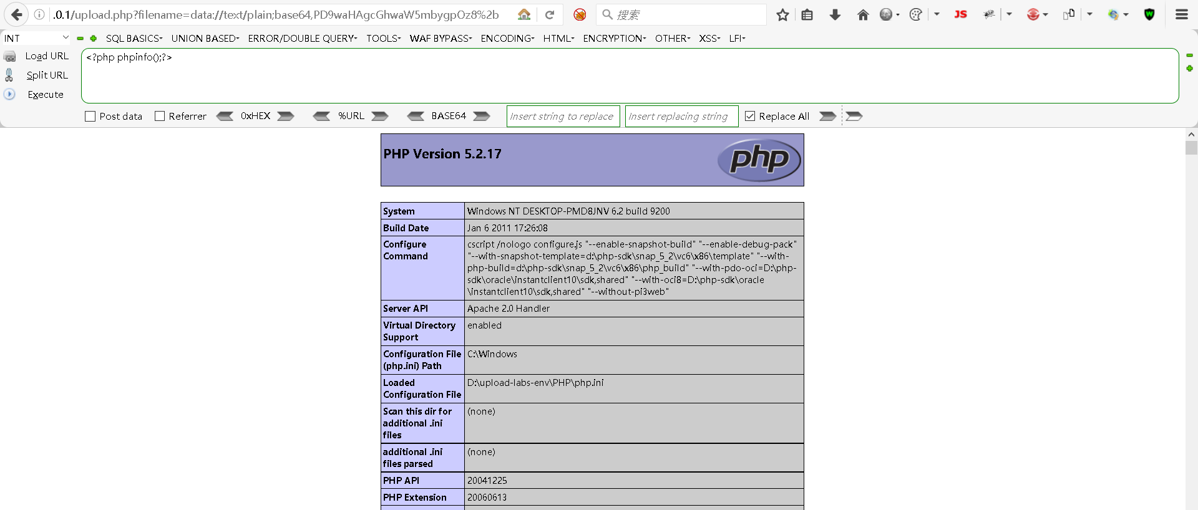The width and height of the screenshot is (1198, 510).
Task: Open the browser hamburger menu
Action: (x=1182, y=14)
